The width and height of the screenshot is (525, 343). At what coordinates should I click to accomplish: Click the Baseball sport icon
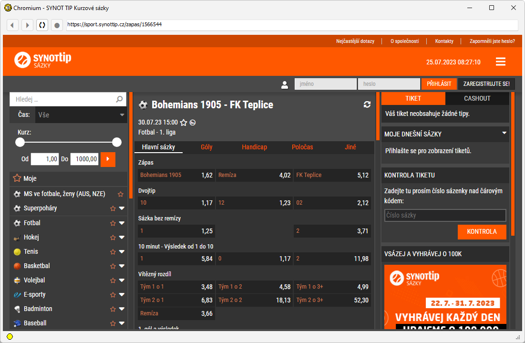17,323
